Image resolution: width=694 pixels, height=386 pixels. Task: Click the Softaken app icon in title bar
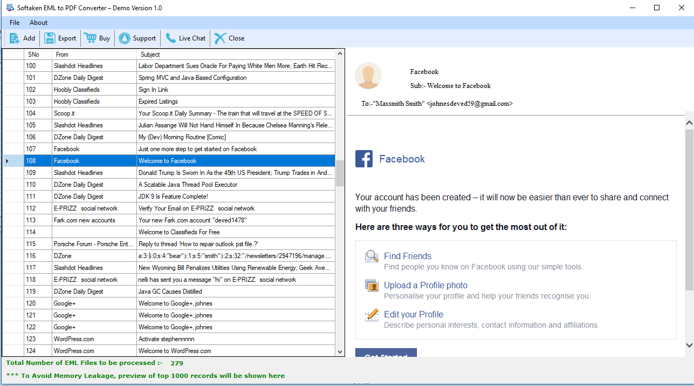(10, 8)
